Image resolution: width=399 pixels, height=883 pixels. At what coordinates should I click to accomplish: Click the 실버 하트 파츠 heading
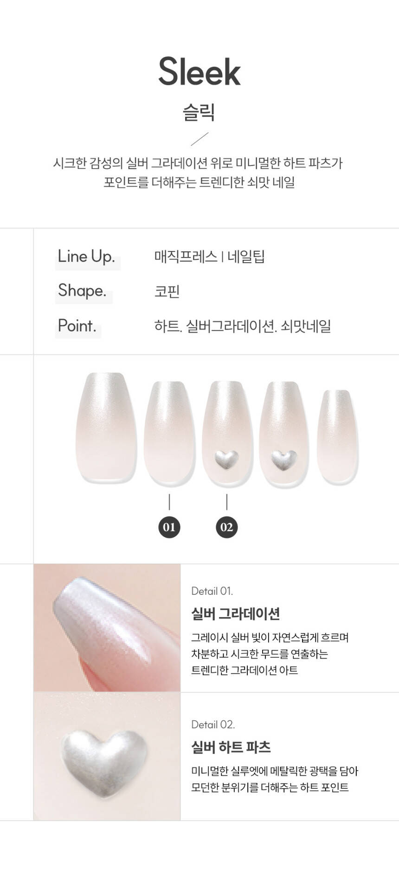(x=231, y=747)
